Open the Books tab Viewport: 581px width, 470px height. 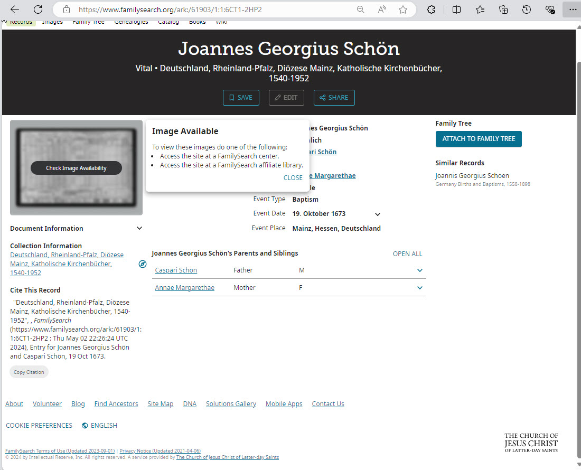(197, 22)
